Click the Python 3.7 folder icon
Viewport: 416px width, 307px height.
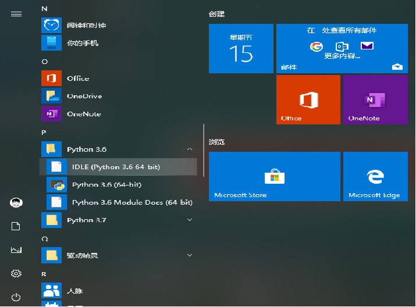point(51,220)
